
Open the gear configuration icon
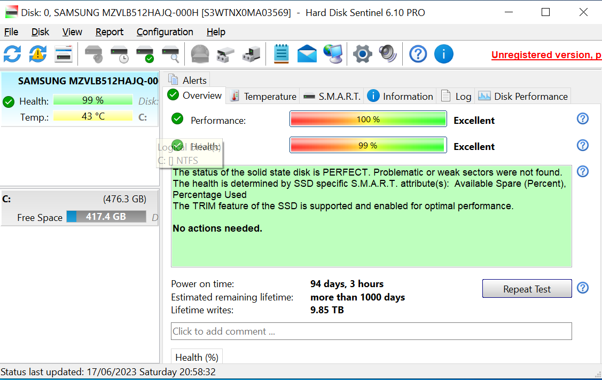[362, 54]
